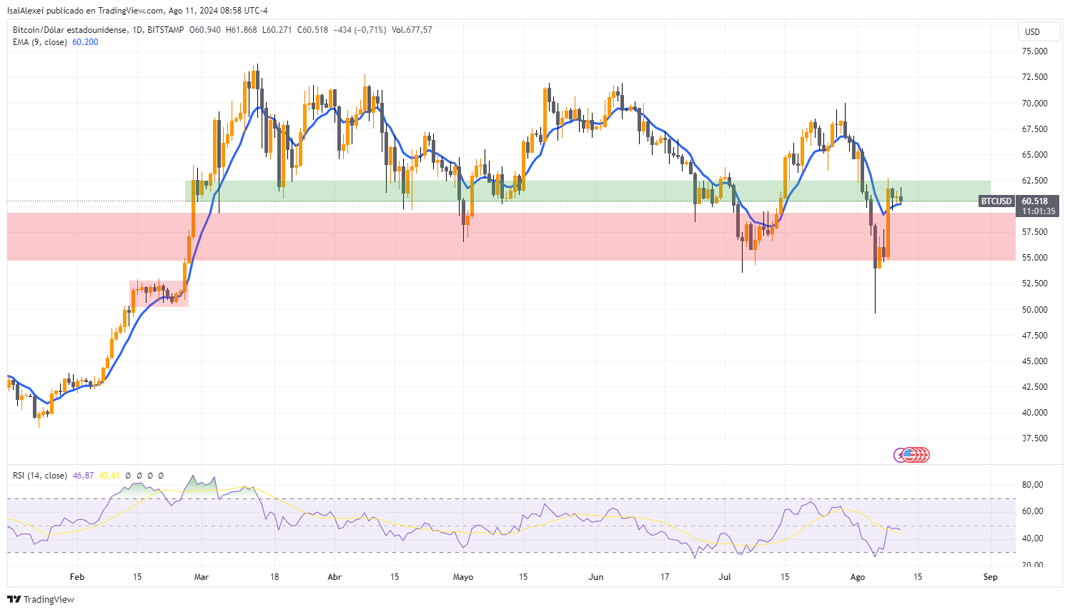Select the green support zone rectangle
The width and height of the screenshot is (1070, 612).
point(588,191)
